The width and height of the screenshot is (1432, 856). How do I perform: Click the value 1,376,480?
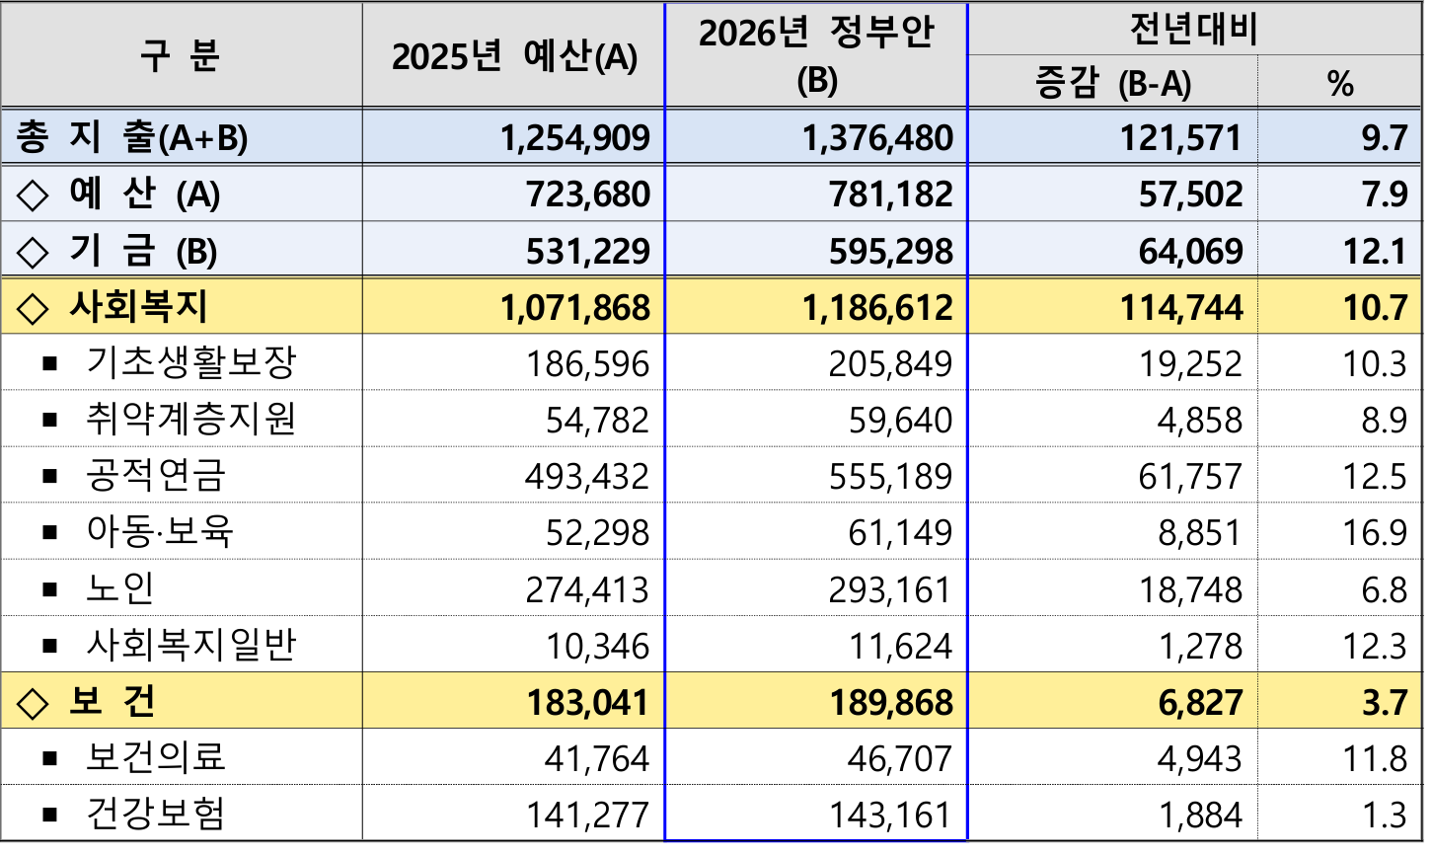(878, 138)
